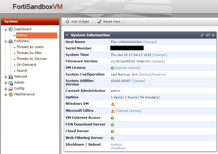The image size is (218, 154).
Task: Refresh the System Information widget
Action: point(208,35)
